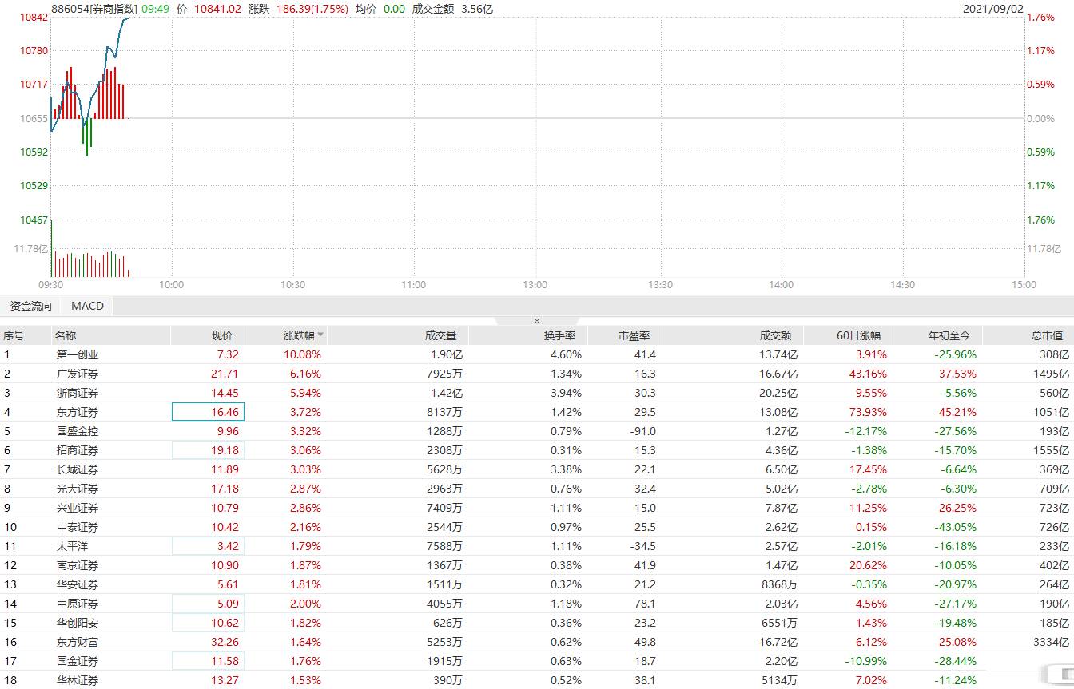Select 华安证券 in the table
Image resolution: width=1074 pixels, height=689 pixels.
click(77, 584)
